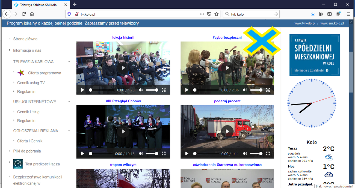Open the Firefox account icon
This screenshot has width=355, height=188.
(x=338, y=14)
